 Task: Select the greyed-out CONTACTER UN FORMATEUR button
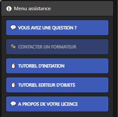tap(57, 47)
